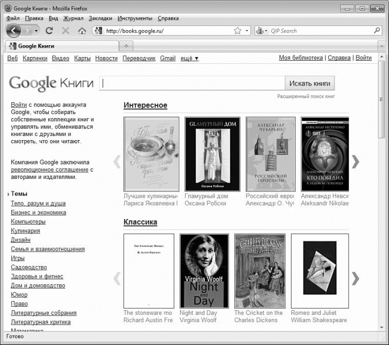389x345 pixels.
Task: Reload the page with the refresh icon
Action: point(50,31)
